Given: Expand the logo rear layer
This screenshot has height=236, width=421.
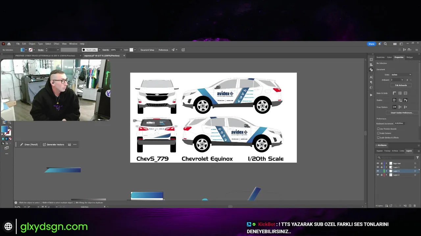Looking at the screenshot, I should 386,163.
